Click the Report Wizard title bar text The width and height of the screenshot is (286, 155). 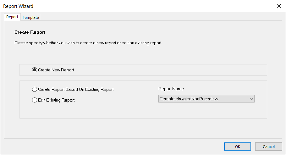coord(18,6)
